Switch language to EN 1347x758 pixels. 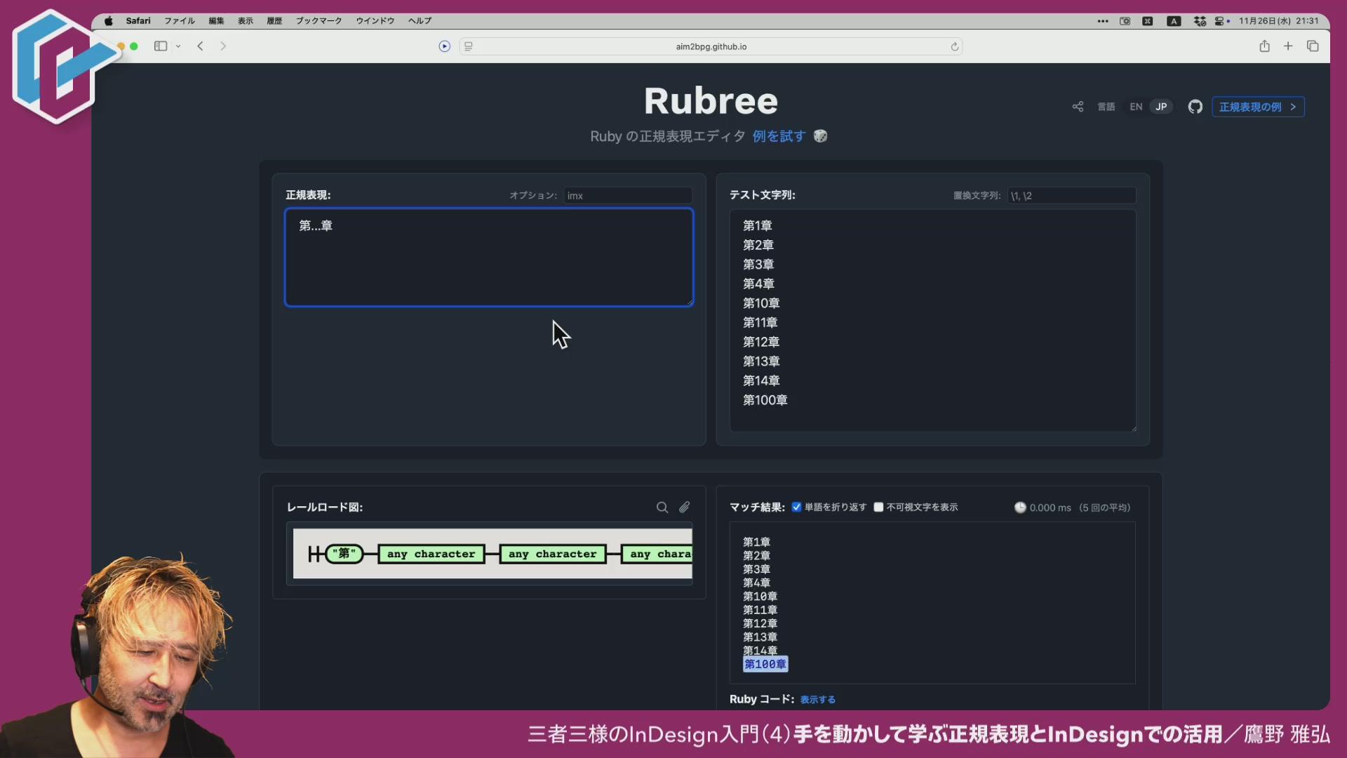1136,107
